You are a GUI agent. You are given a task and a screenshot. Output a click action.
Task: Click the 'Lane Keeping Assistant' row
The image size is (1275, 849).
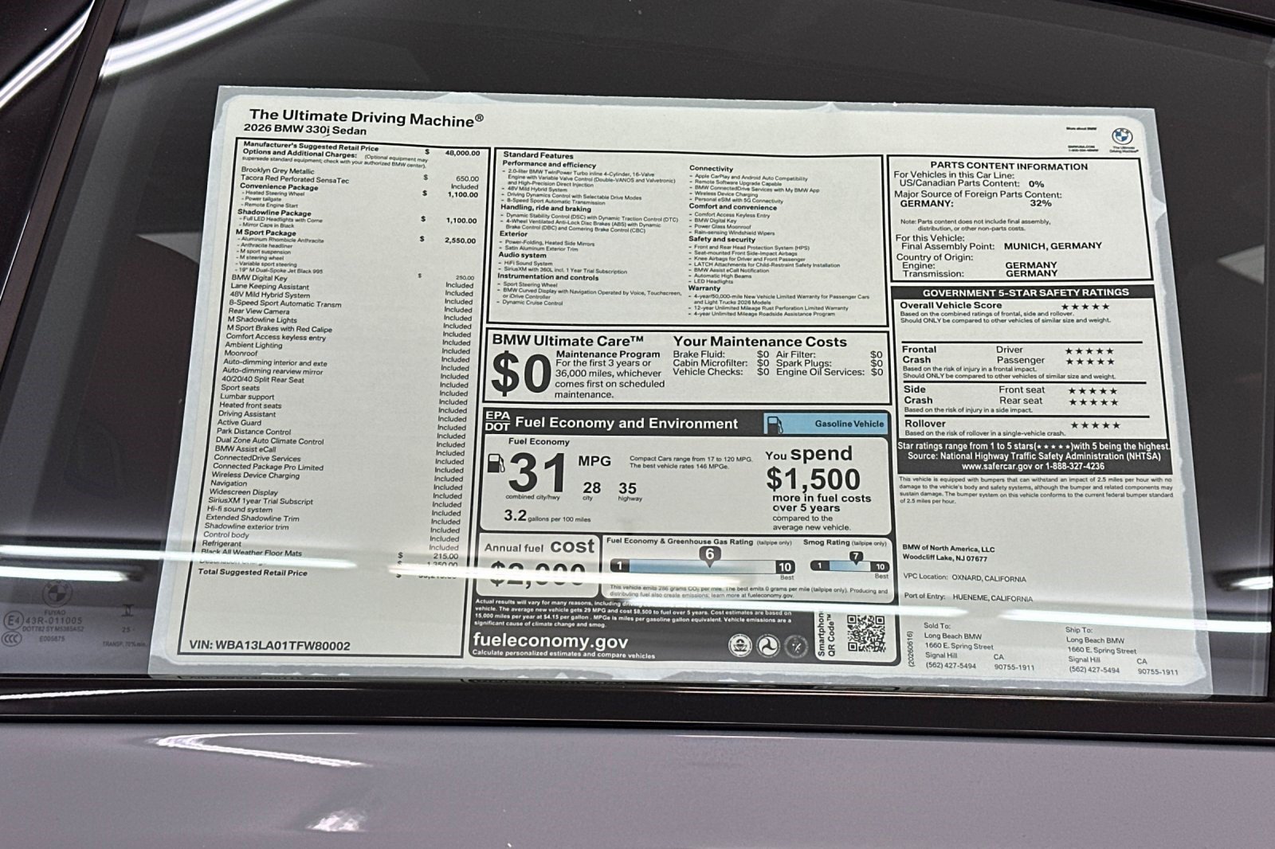pyautogui.click(x=351, y=286)
